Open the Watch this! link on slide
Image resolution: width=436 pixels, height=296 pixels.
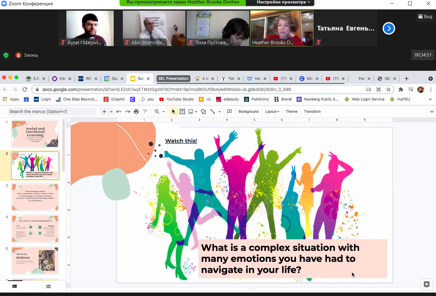click(181, 141)
